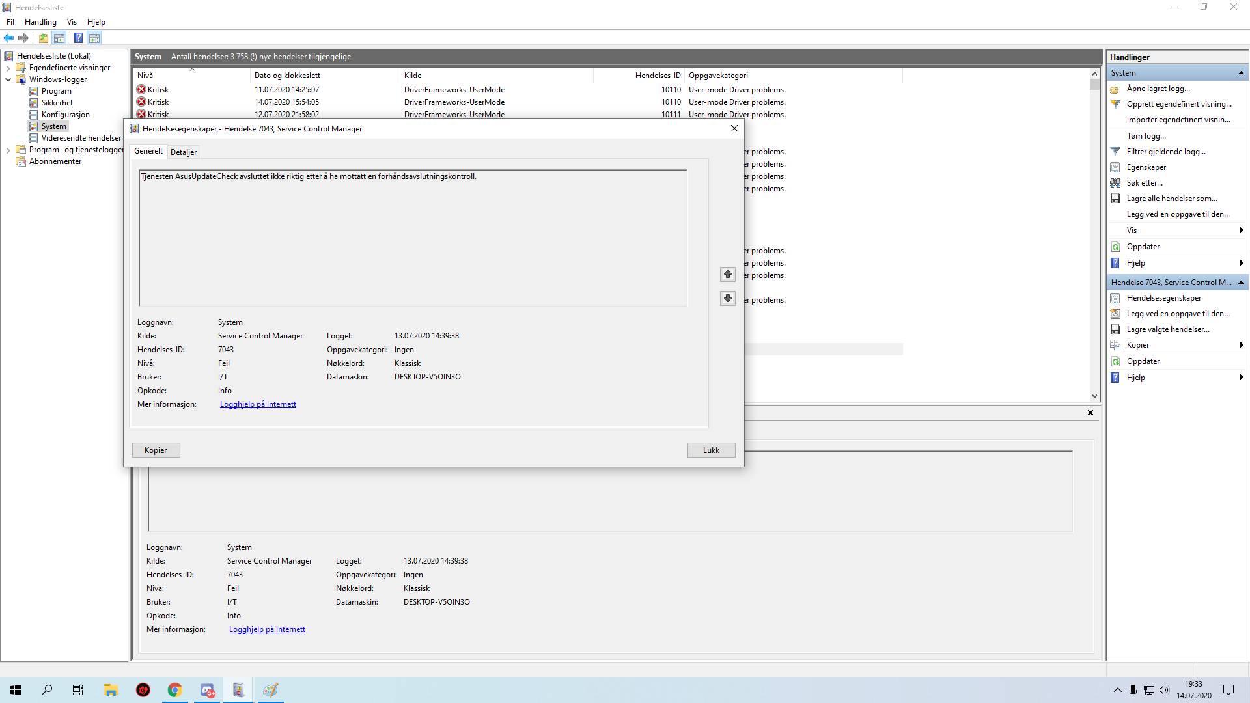The height and width of the screenshot is (703, 1250).
Task: Click Lagre alle hendelser som action
Action: [1171, 199]
